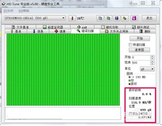Click the gray 190 MB legend swatch
Viewport: 162px width, 126px height.
130,77
